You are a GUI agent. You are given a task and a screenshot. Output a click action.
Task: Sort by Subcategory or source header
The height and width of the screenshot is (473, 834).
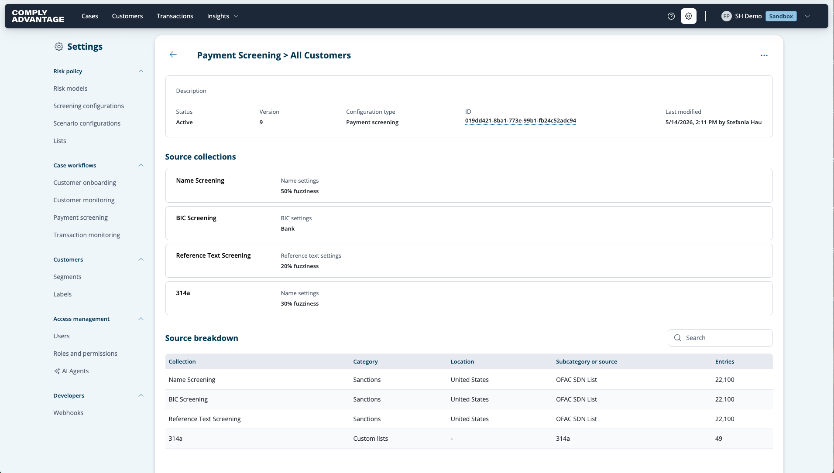(587, 361)
